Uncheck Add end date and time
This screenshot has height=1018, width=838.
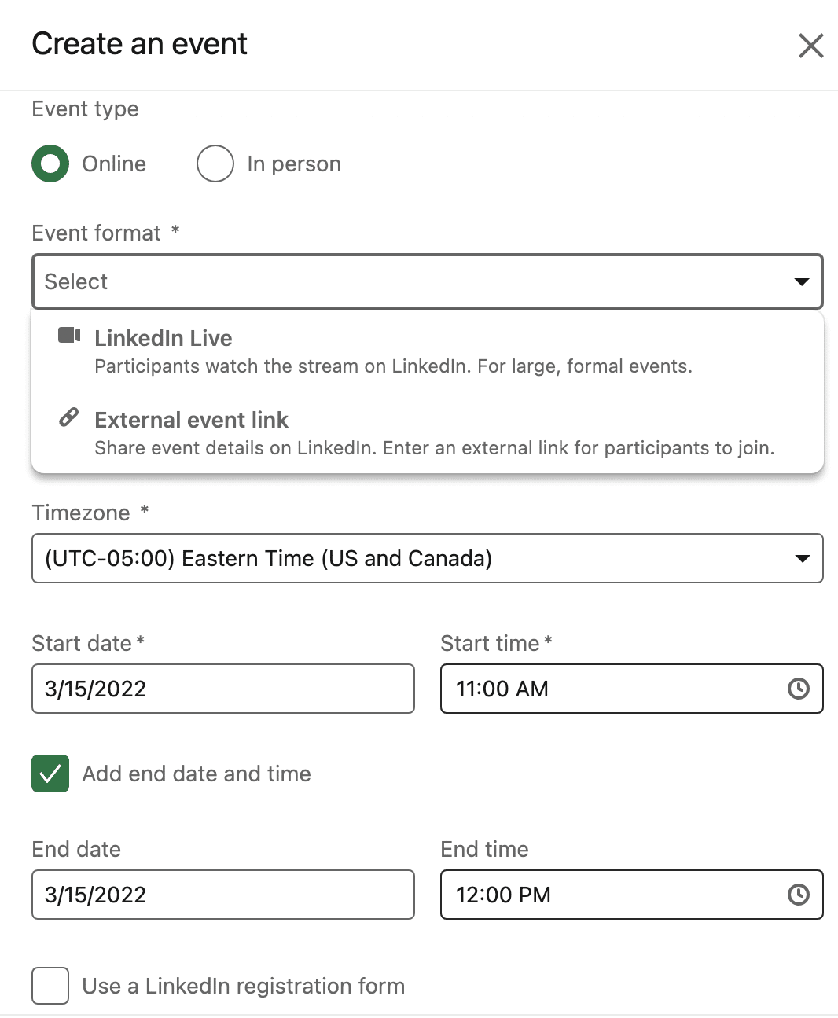point(50,774)
